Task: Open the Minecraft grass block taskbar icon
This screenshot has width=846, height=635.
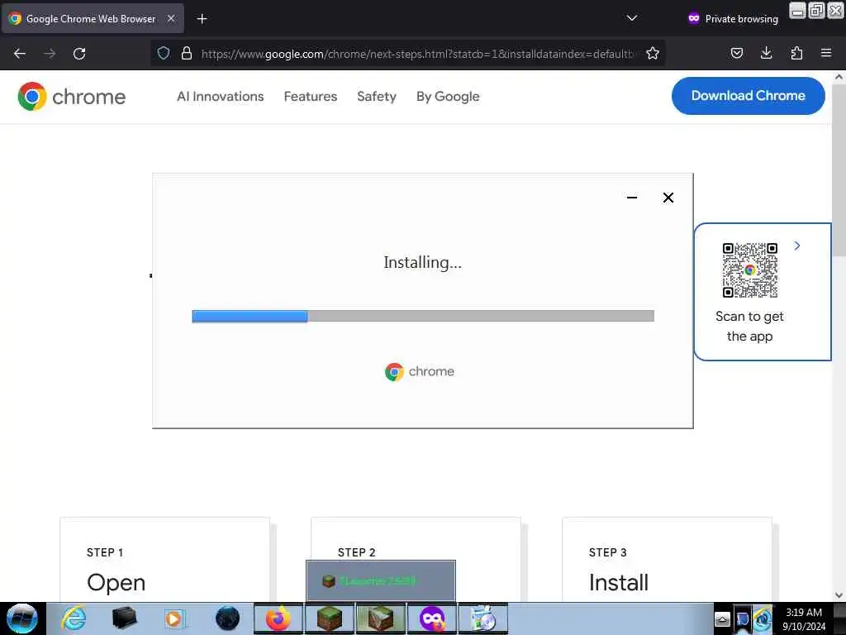Action: click(x=330, y=618)
